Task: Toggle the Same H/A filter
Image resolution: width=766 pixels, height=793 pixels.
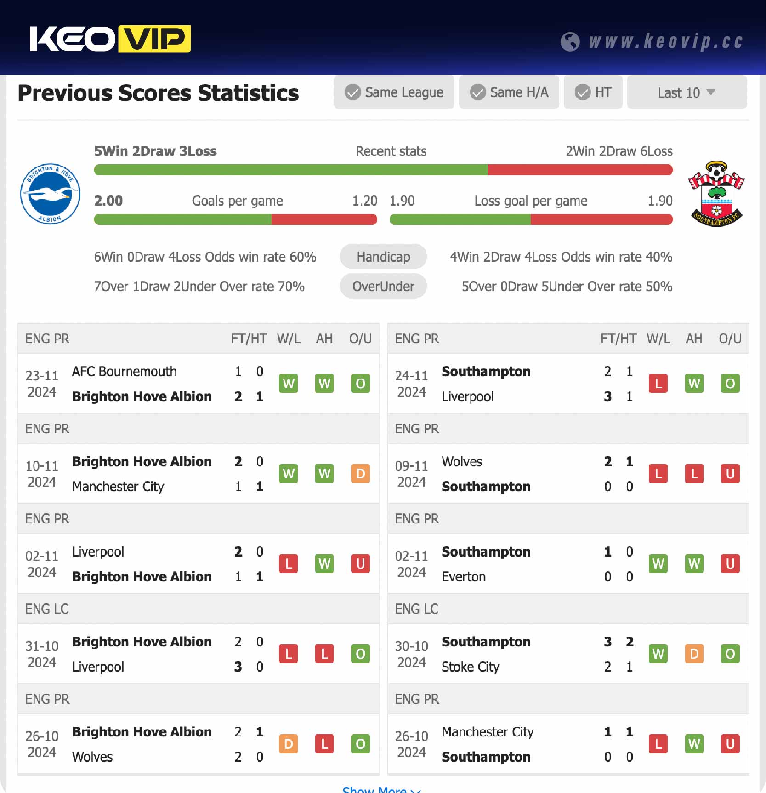Action: tap(509, 92)
